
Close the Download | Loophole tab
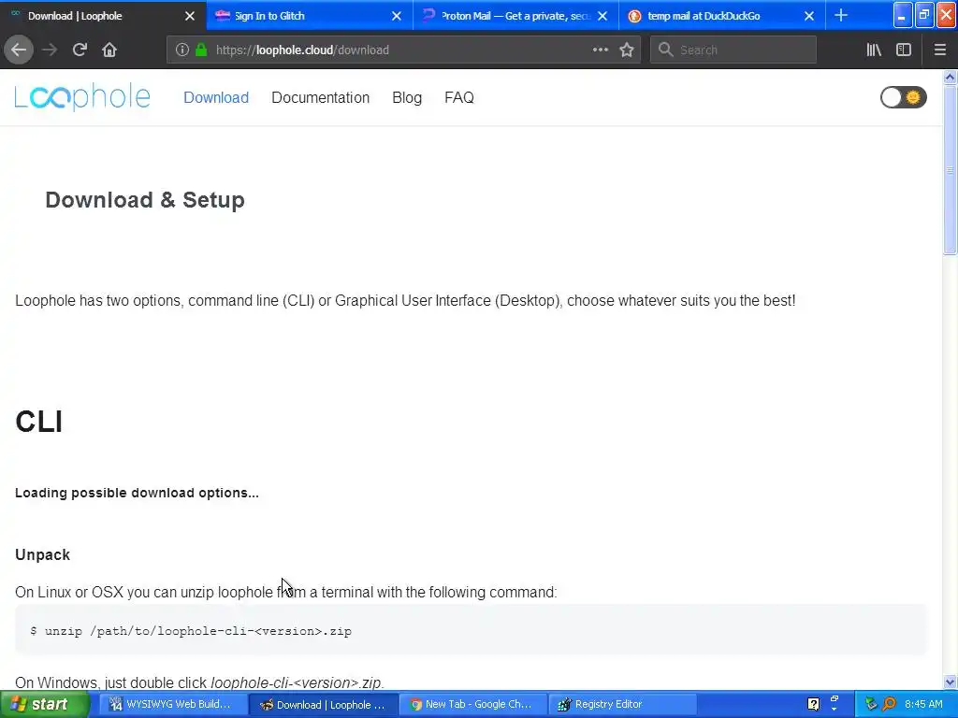pyautogui.click(x=190, y=16)
